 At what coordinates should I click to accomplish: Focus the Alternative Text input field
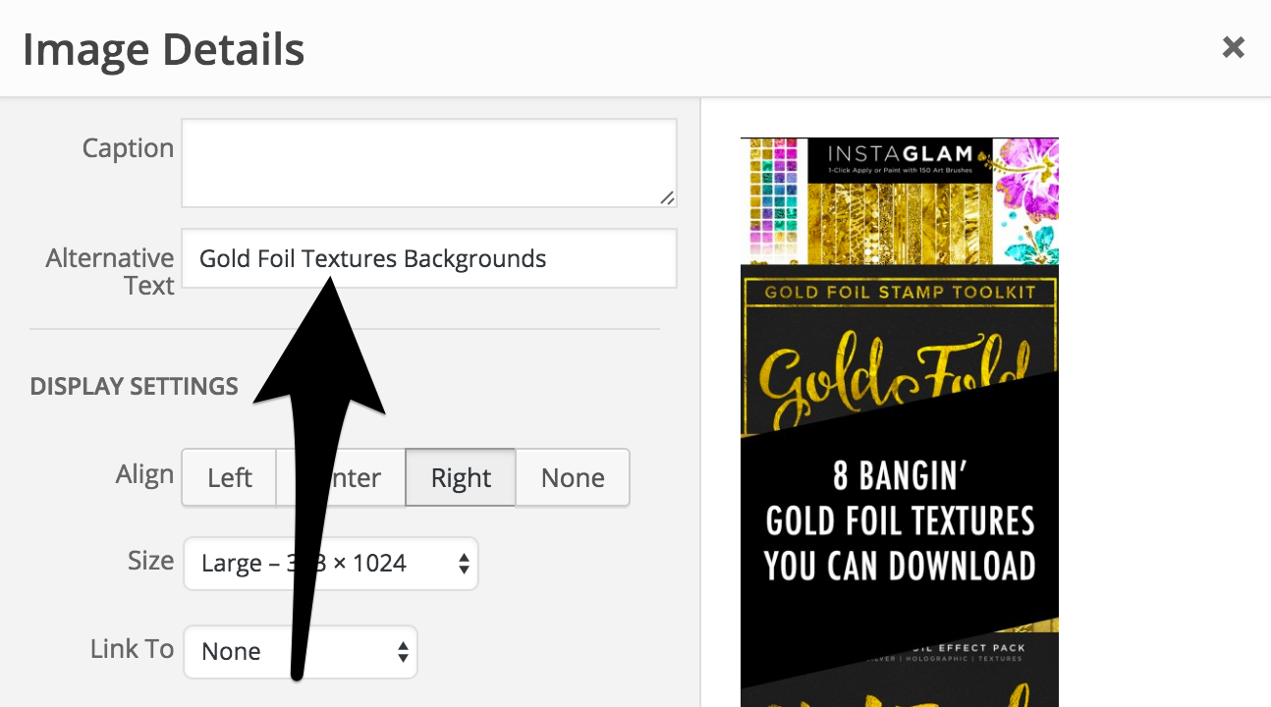[x=429, y=258]
